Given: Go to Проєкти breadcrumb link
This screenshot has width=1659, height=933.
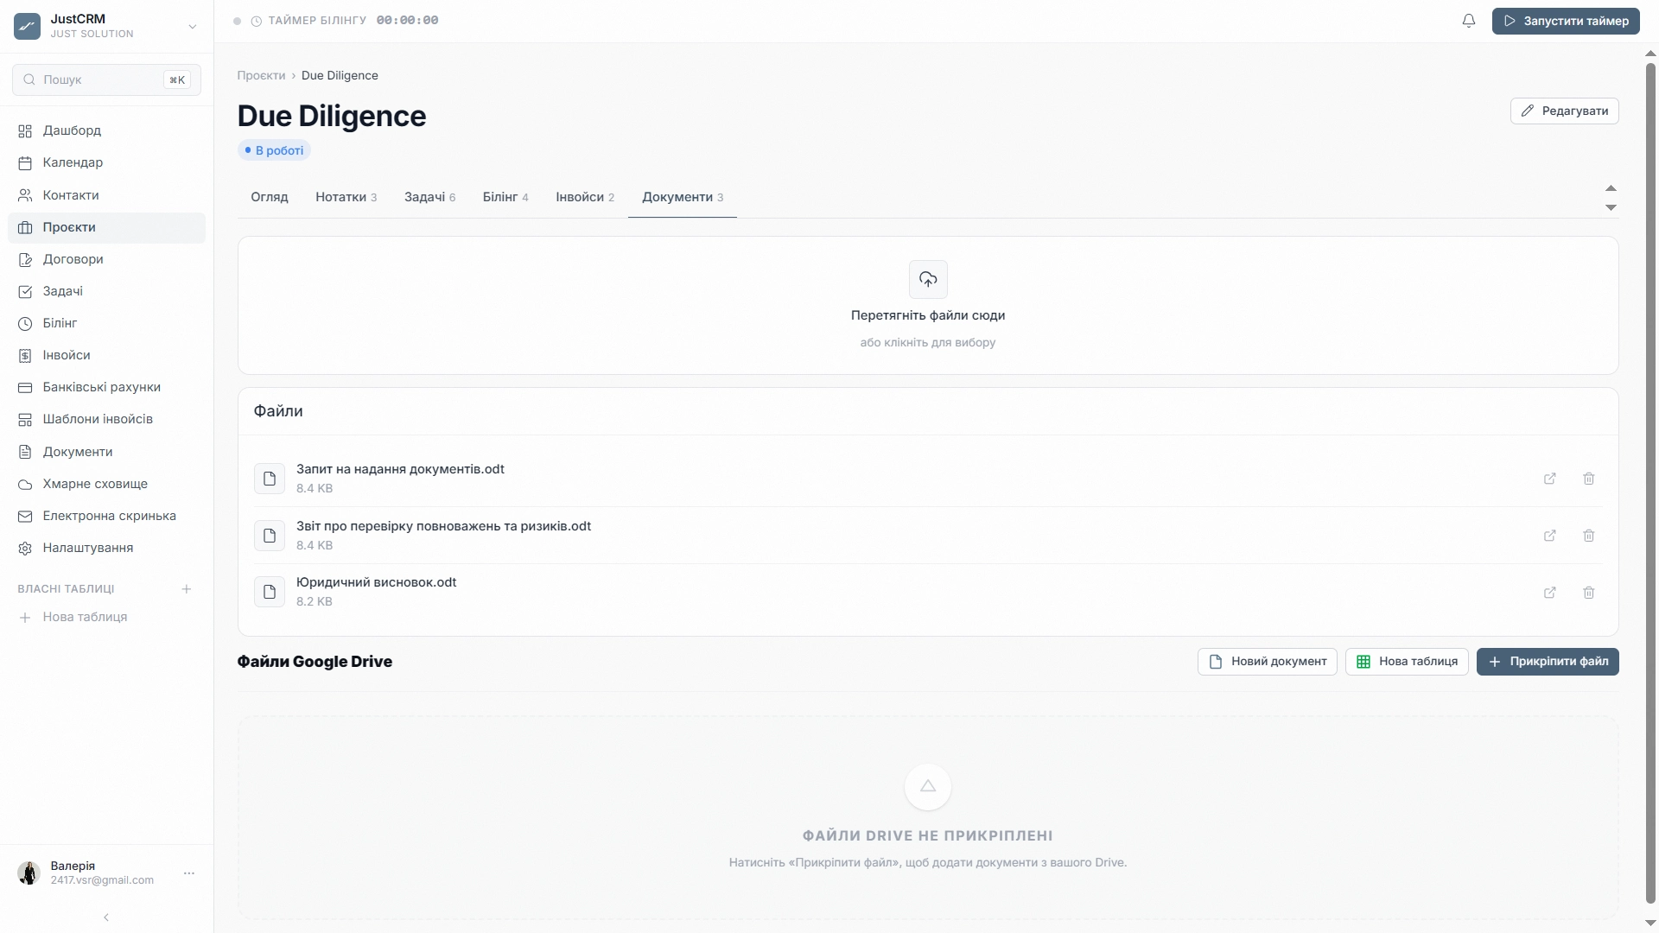Looking at the screenshot, I should (x=261, y=76).
